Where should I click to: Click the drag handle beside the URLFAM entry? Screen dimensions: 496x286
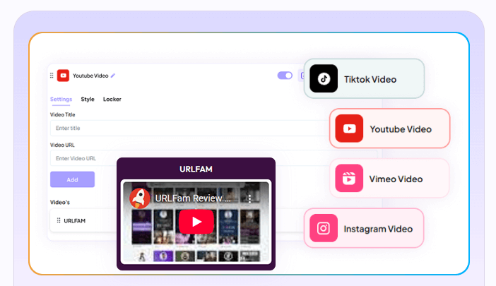click(59, 221)
